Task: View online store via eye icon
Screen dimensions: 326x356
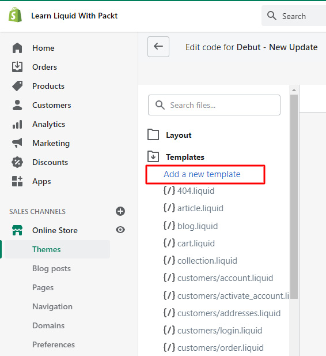Action: [x=120, y=230]
